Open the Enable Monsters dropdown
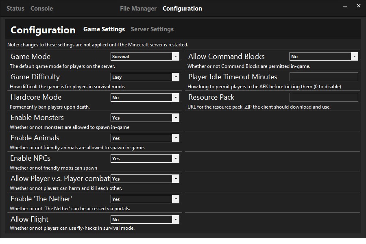The width and height of the screenshot is (366, 244). tap(176, 118)
